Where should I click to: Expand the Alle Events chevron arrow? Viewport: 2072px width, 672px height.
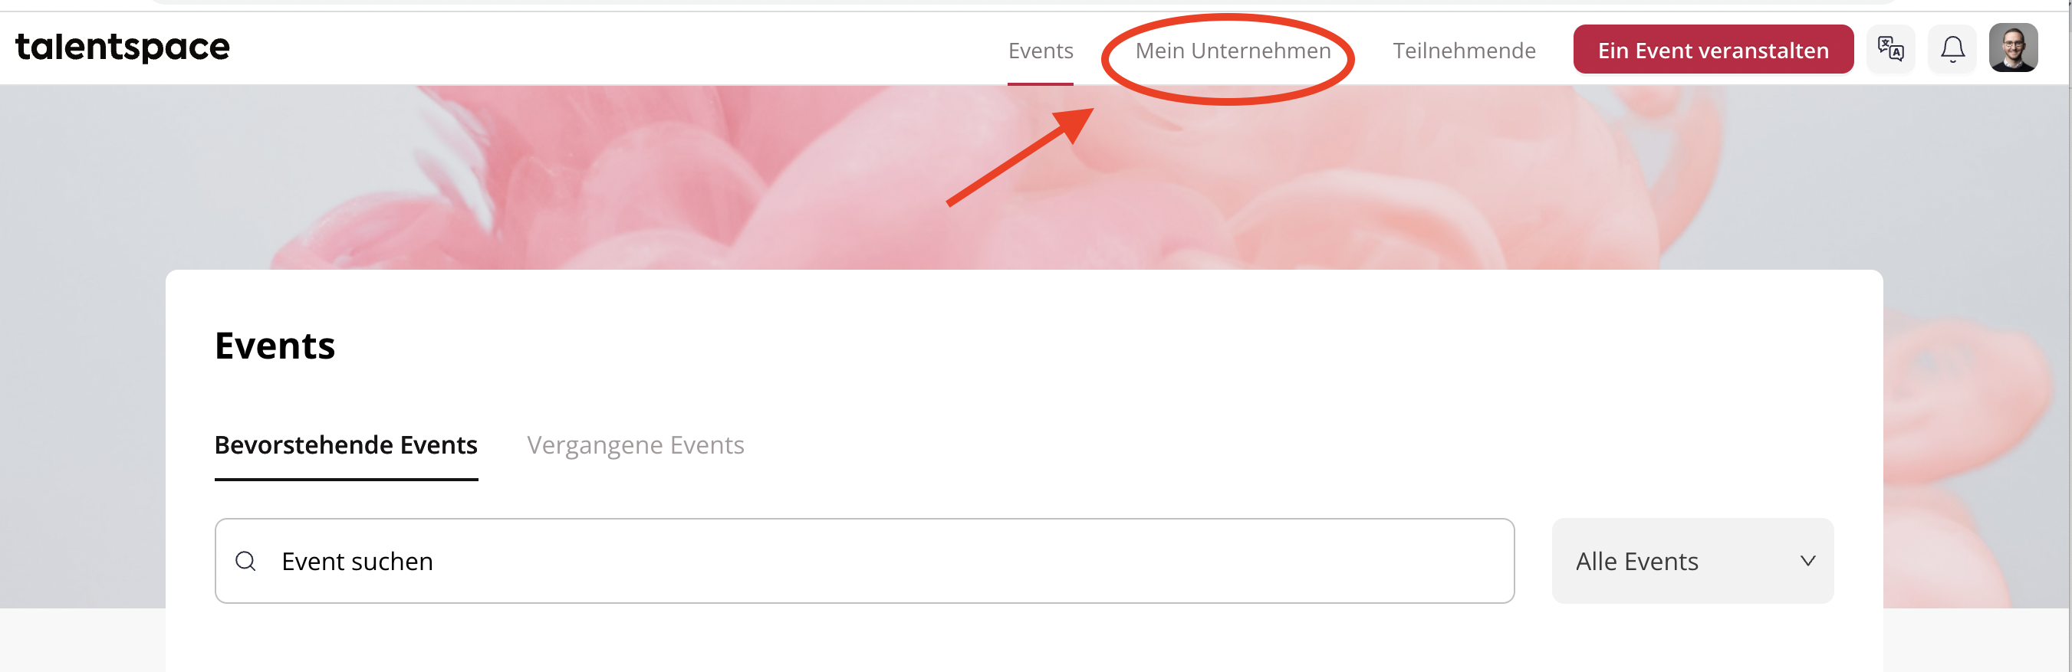tap(1807, 561)
